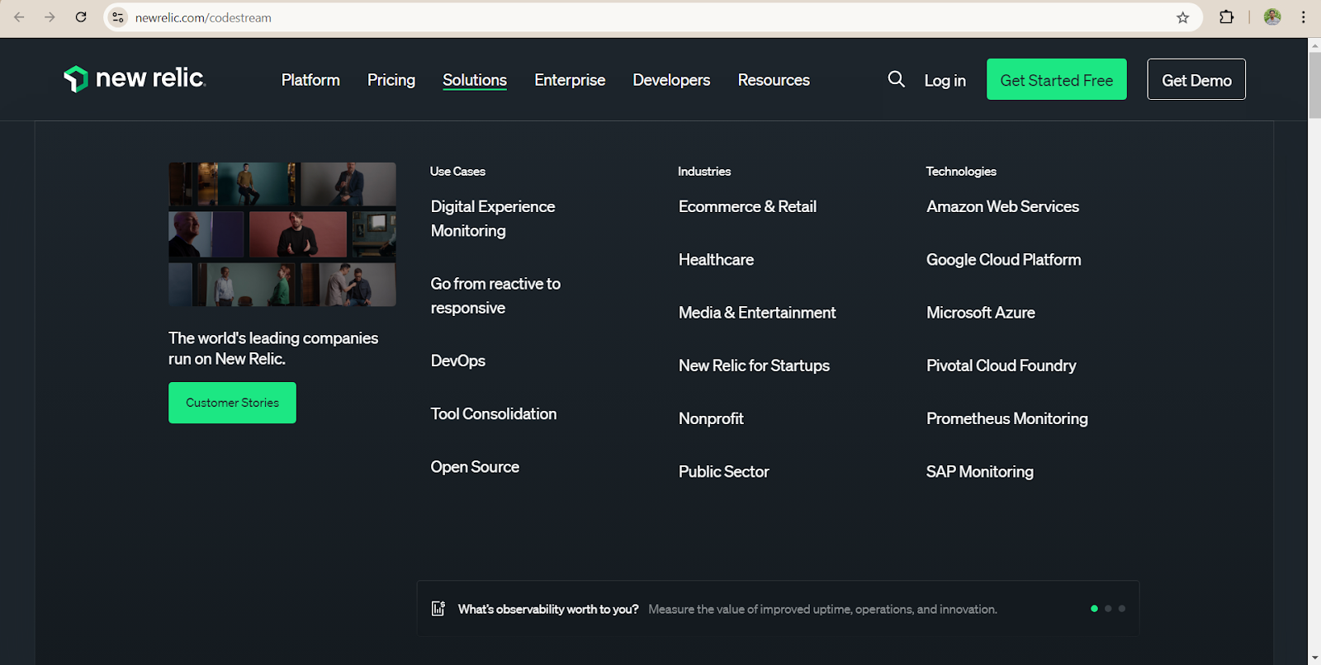Select the first green carousel dot
The image size is (1321, 665).
1094,609
